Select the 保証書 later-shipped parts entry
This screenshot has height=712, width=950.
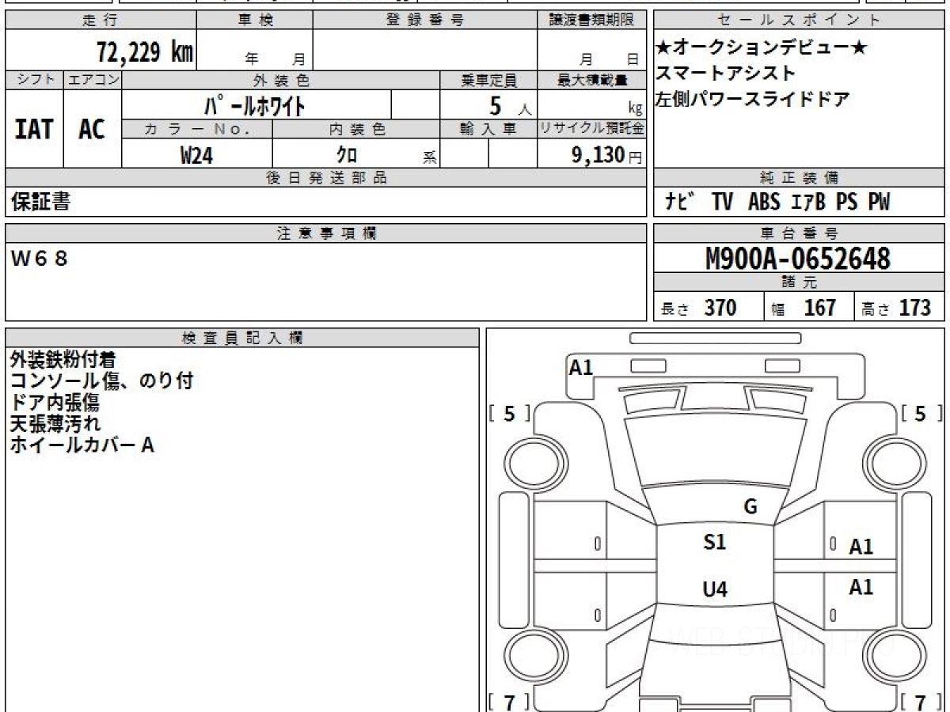pyautogui.click(x=40, y=202)
